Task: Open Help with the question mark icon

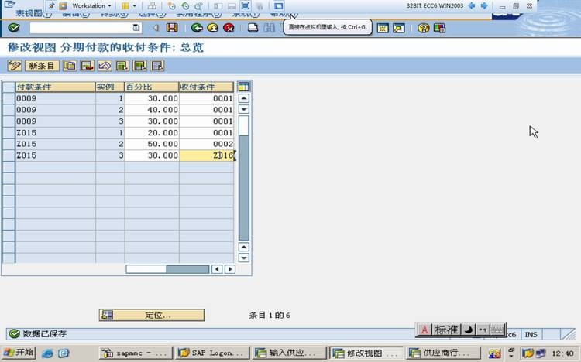Action: [x=423, y=28]
